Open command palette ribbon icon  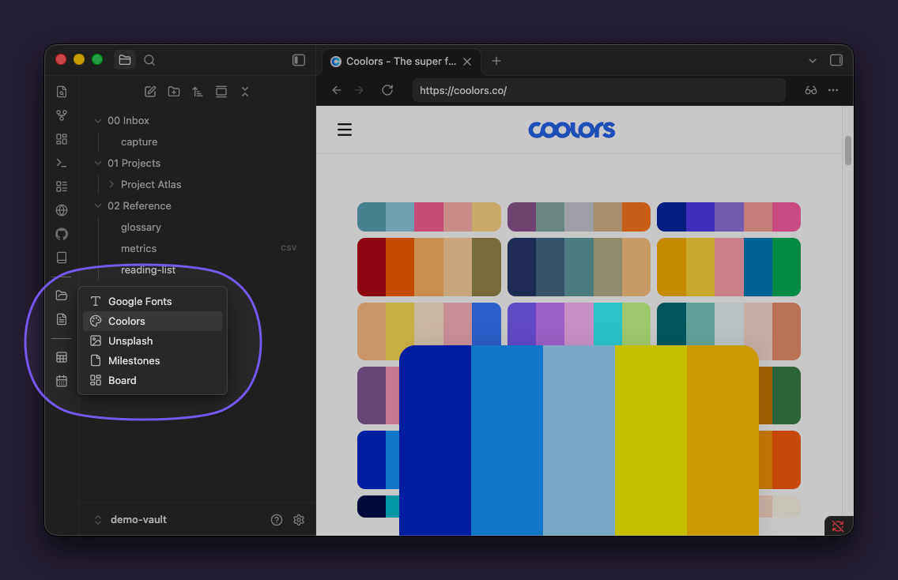click(62, 164)
